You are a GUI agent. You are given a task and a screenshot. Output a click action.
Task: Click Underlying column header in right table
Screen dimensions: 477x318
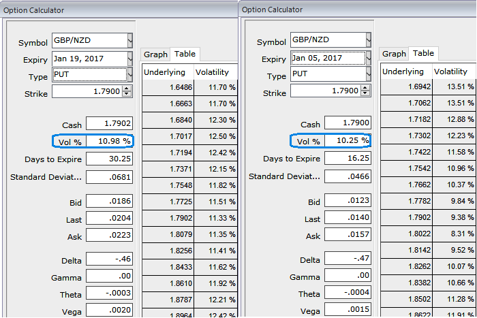(406, 71)
